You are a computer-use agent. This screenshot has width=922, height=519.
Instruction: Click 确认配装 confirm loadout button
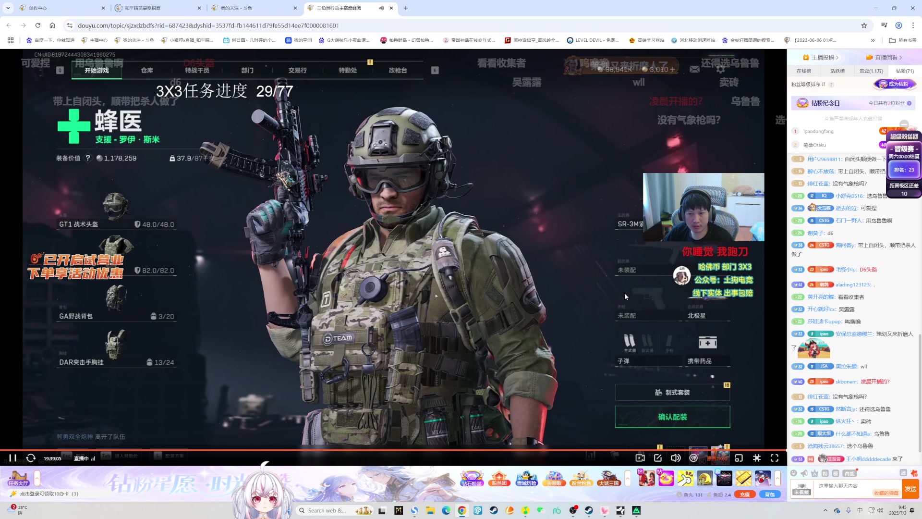tap(672, 417)
